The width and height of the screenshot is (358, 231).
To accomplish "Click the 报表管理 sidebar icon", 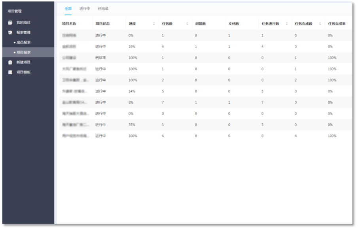I will pos(10,32).
